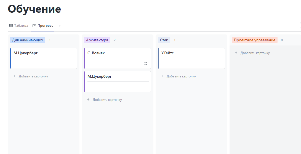This screenshot has width=301, height=154.
Task: Click plus icon in Проектное управление column
Action: (236, 53)
